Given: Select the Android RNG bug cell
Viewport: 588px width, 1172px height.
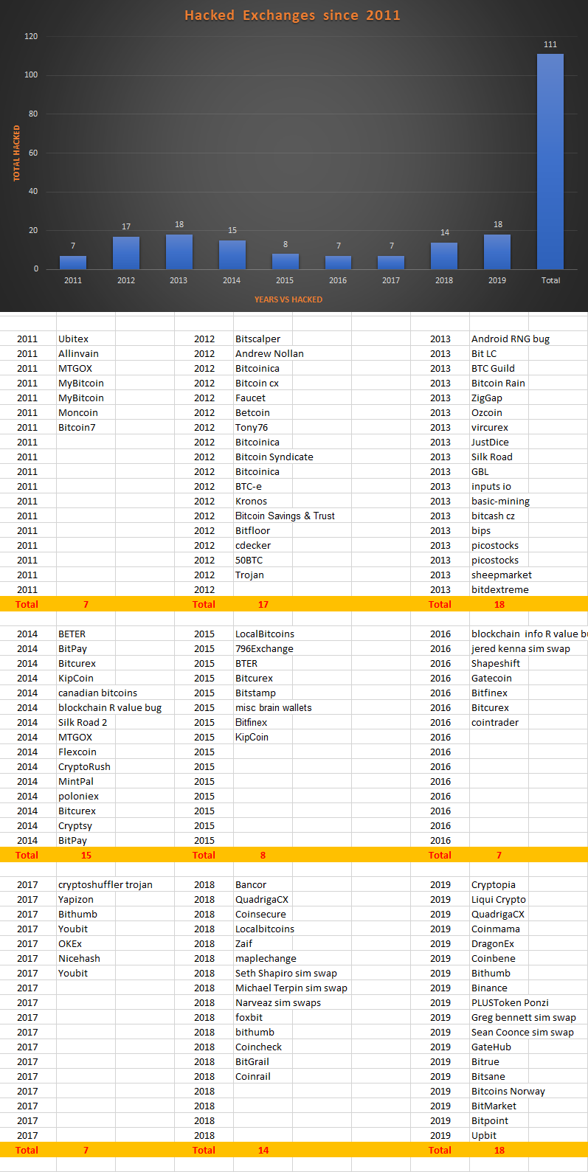Looking at the screenshot, I should click(511, 339).
